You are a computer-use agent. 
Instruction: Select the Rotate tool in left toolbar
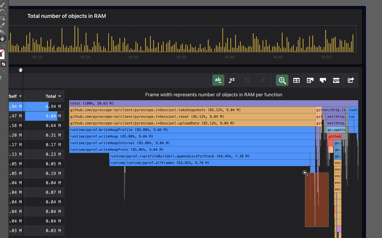(x=2, y=12)
